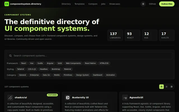
Task: Click the search magnifier icon
Action: click(10, 56)
